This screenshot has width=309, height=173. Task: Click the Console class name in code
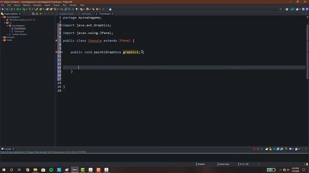pyautogui.click(x=95, y=40)
